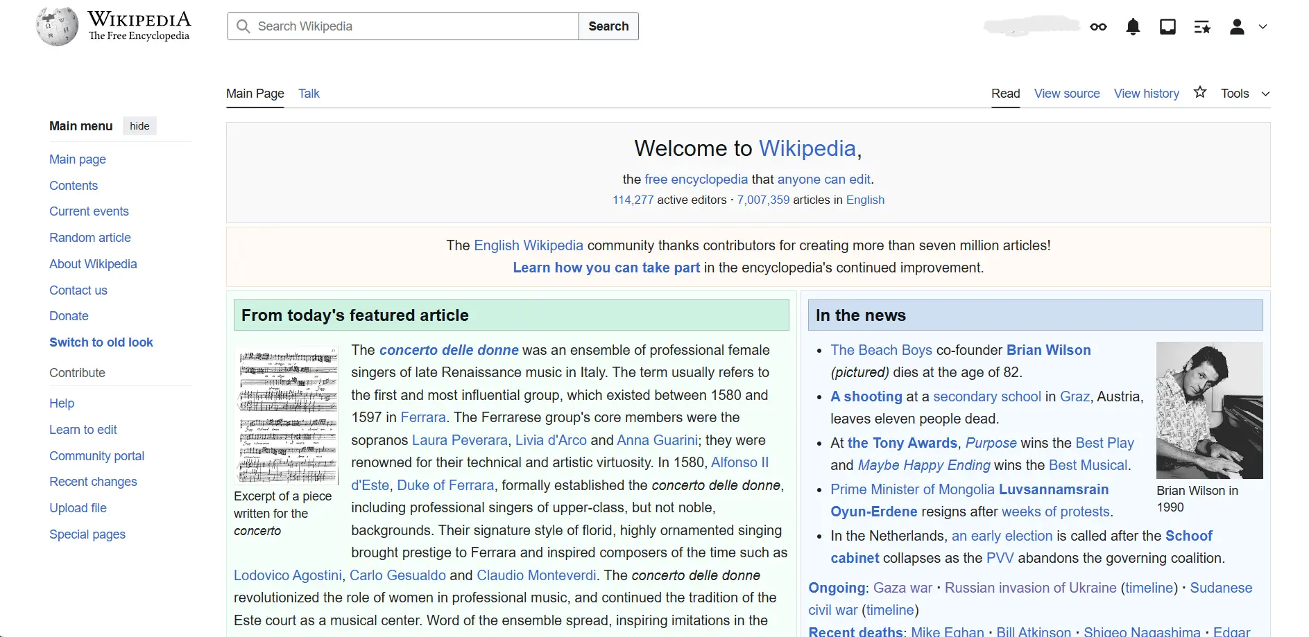1309x637 pixels.
Task: Open the secondary school link
Action: tap(987, 396)
